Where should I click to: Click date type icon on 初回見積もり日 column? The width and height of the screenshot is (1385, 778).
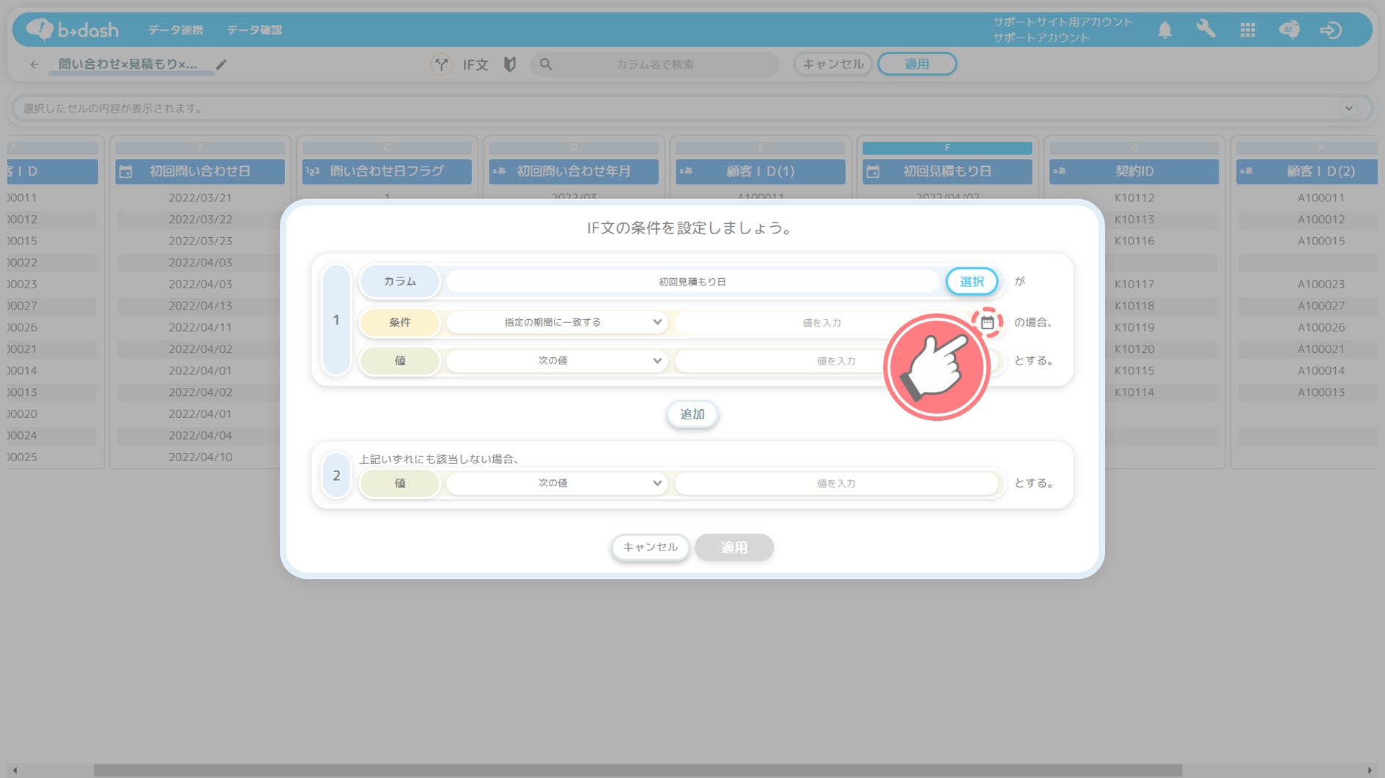873,171
